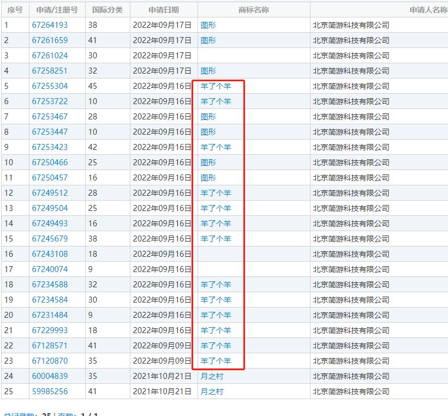Open application number 60004839

[x=50, y=376]
